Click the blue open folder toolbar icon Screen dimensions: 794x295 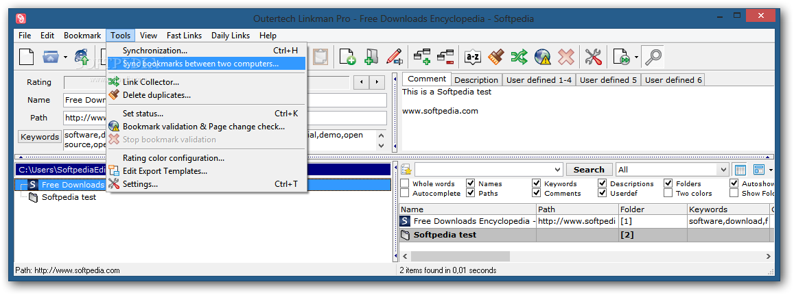(51, 57)
